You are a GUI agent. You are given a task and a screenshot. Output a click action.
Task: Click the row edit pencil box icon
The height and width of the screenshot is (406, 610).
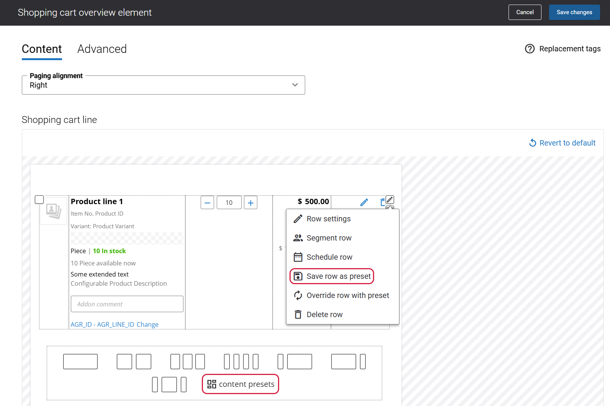click(390, 200)
